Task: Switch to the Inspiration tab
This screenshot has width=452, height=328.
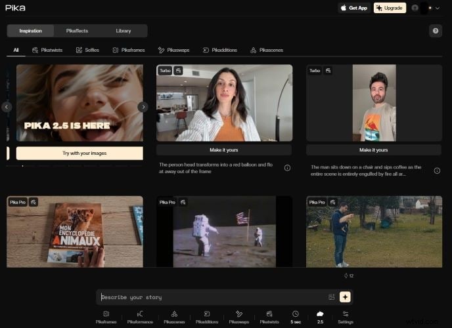Action: coord(31,31)
